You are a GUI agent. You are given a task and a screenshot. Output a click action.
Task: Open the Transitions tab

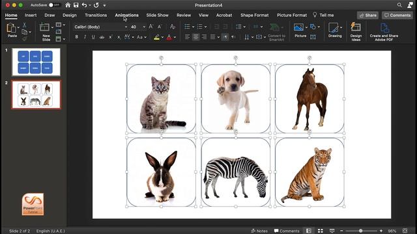pos(96,15)
